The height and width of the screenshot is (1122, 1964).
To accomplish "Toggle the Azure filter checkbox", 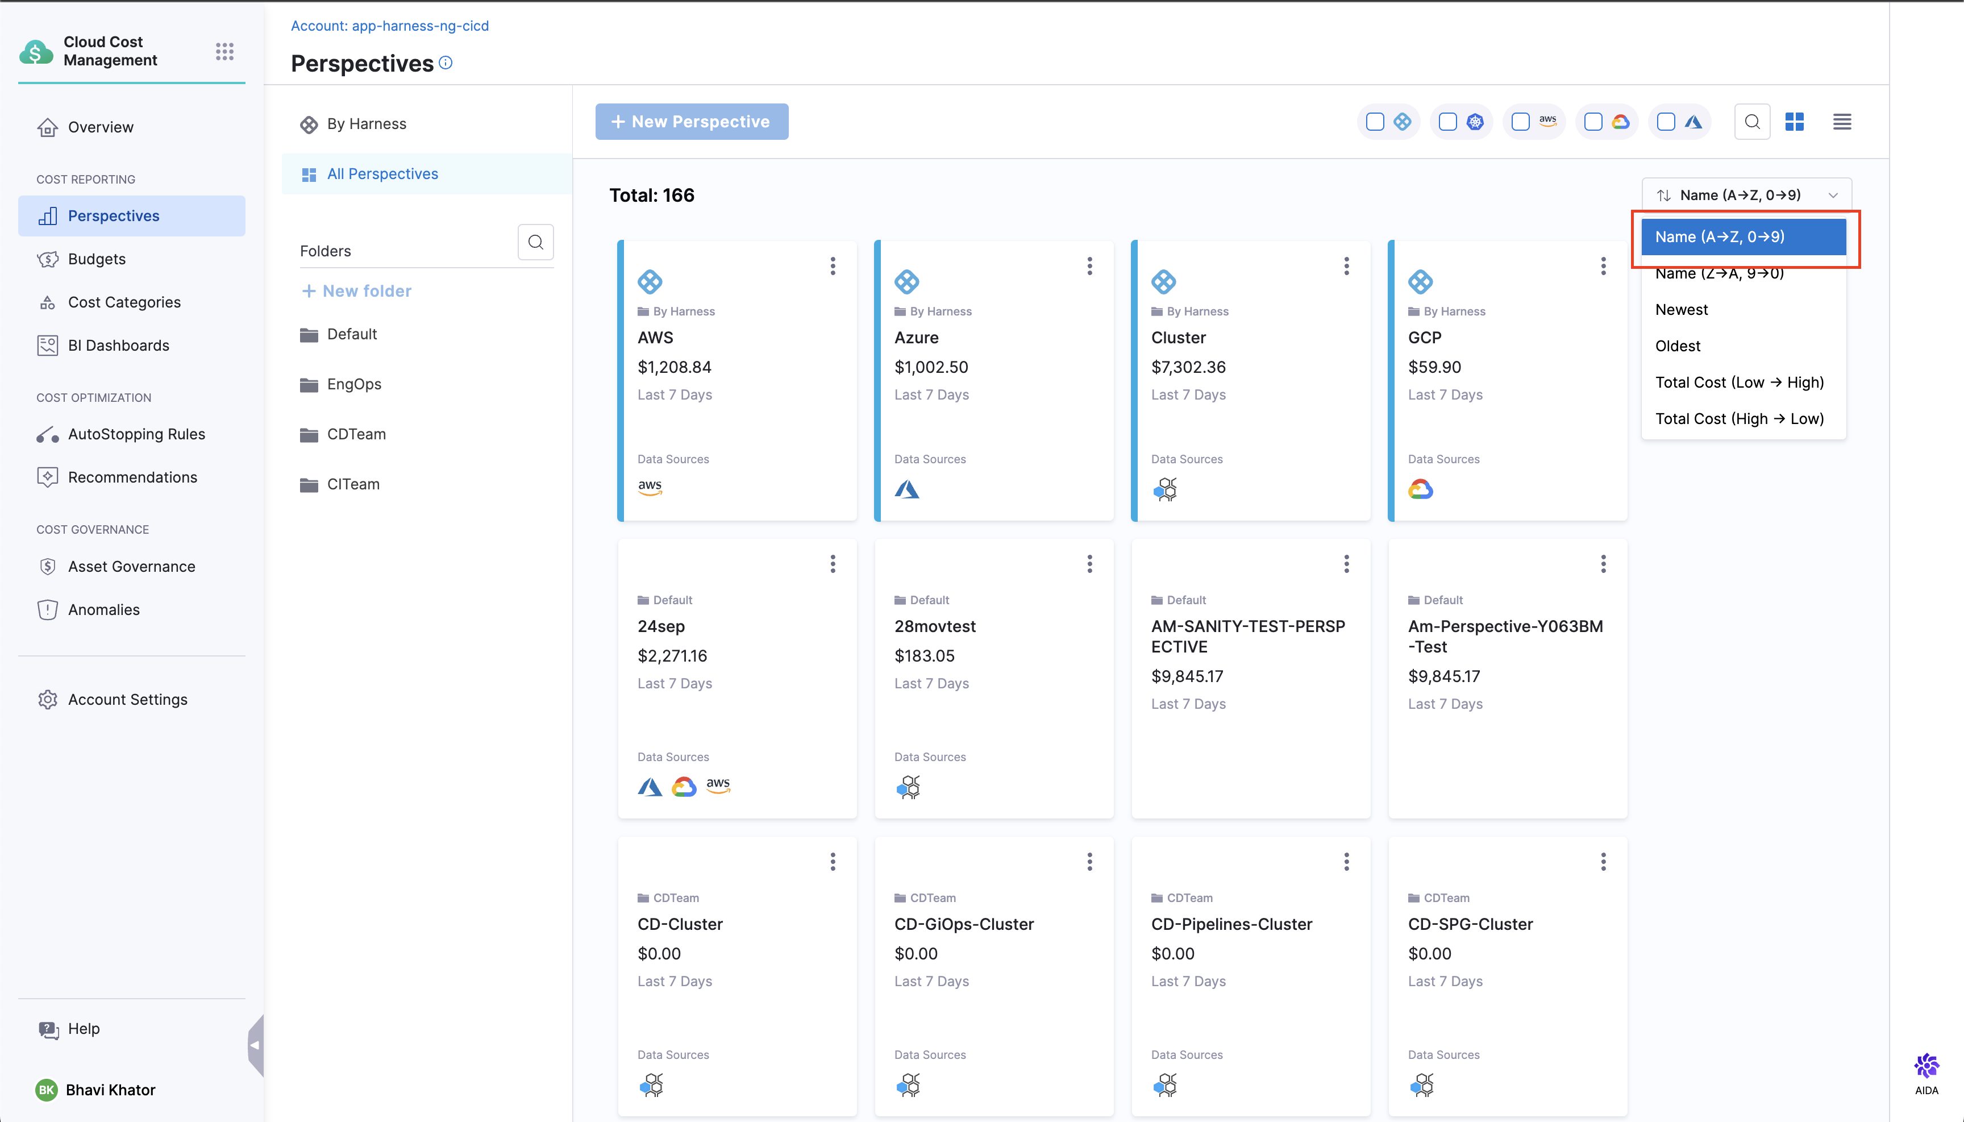I will tap(1666, 122).
